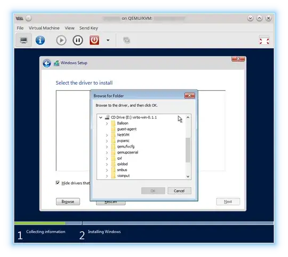
Task: Cancel the Browse for Folder dialog
Action: [x=179, y=191]
